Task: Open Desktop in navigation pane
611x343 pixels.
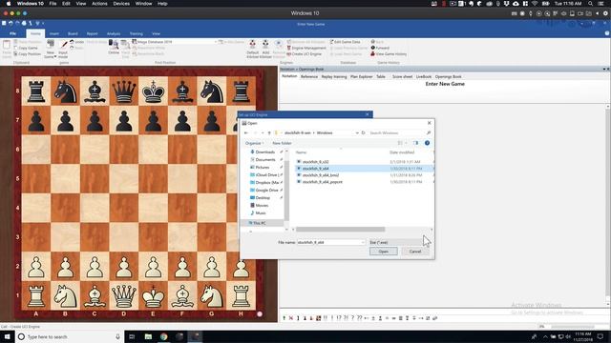Action: [263, 198]
